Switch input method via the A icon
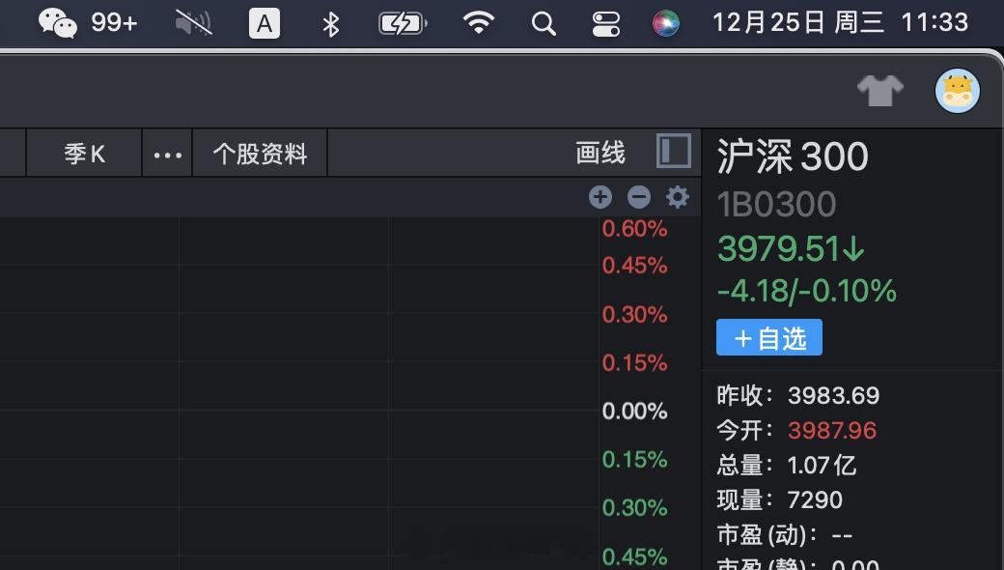 pos(265,24)
